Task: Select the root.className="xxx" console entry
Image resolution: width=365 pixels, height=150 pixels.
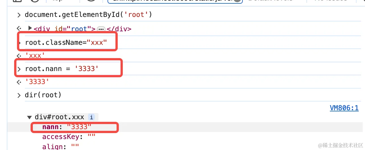Action: coord(66,43)
